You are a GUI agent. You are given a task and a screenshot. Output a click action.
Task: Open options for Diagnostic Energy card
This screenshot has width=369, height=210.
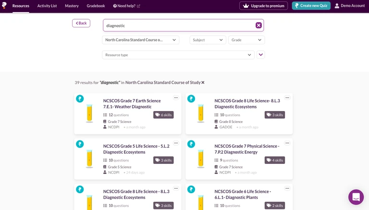coord(287,143)
